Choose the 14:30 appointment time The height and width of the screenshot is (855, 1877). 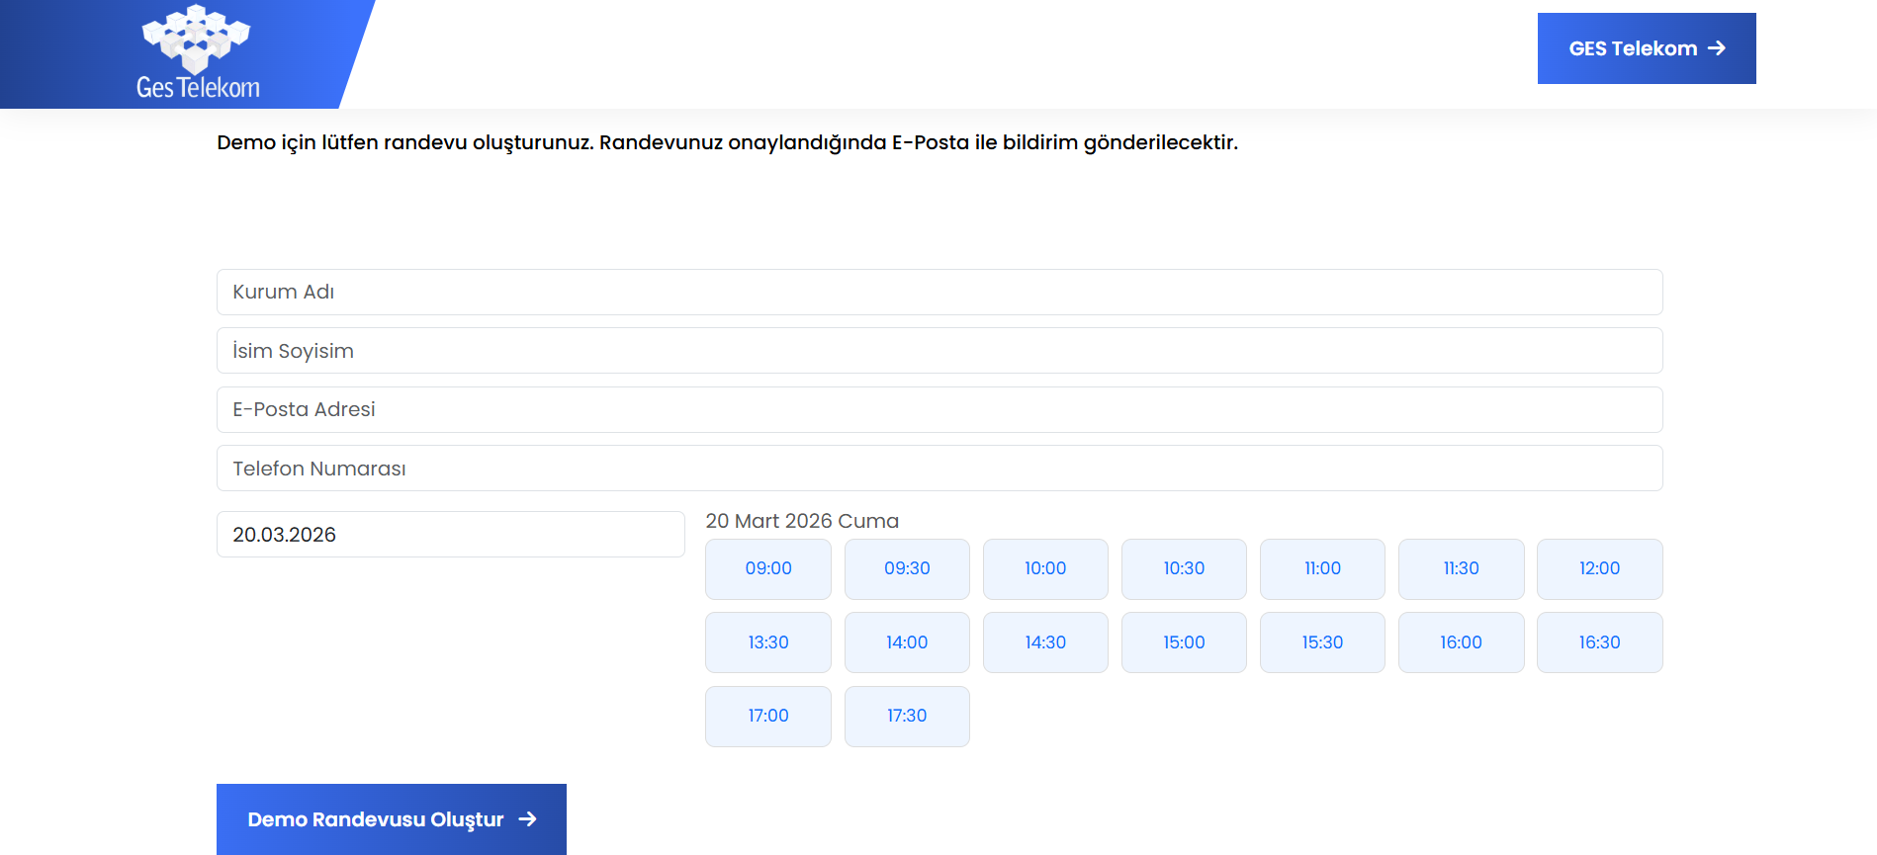click(x=1044, y=642)
